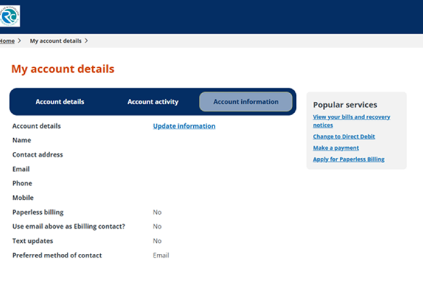Click the Name field label
423x282 pixels.
tap(21, 140)
